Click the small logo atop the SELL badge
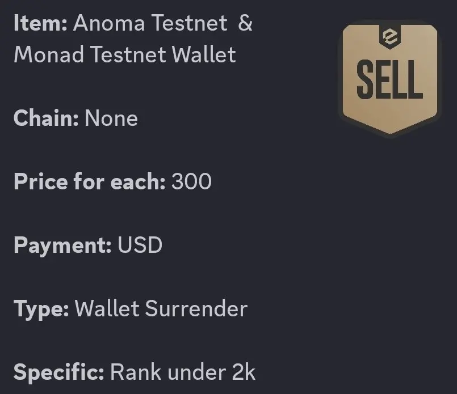 coord(390,37)
